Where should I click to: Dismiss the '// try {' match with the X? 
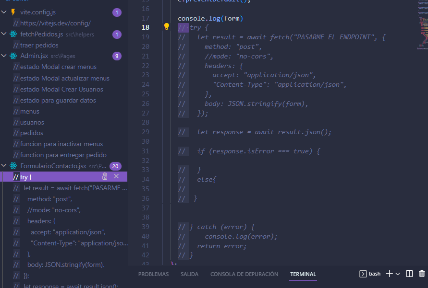click(x=116, y=177)
